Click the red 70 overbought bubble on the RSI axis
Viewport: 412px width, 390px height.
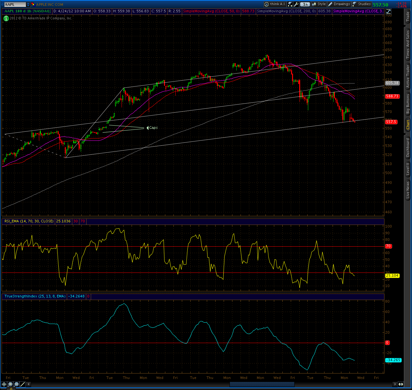tap(388, 246)
